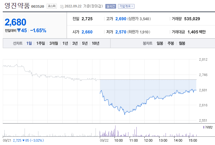The width and height of the screenshot is (215, 145).
Task: Click the high price 2,690
Action: tap(121, 19)
